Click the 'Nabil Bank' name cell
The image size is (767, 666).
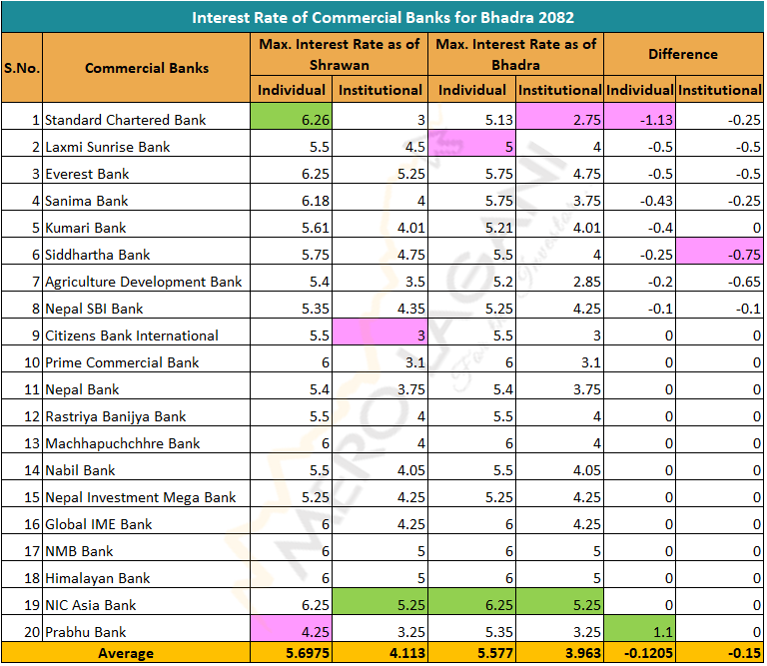point(146,466)
